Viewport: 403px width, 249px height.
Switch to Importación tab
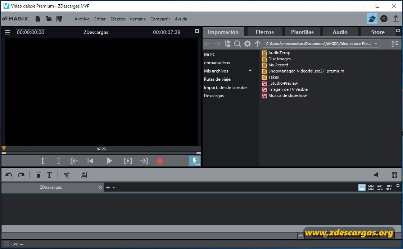click(x=223, y=32)
